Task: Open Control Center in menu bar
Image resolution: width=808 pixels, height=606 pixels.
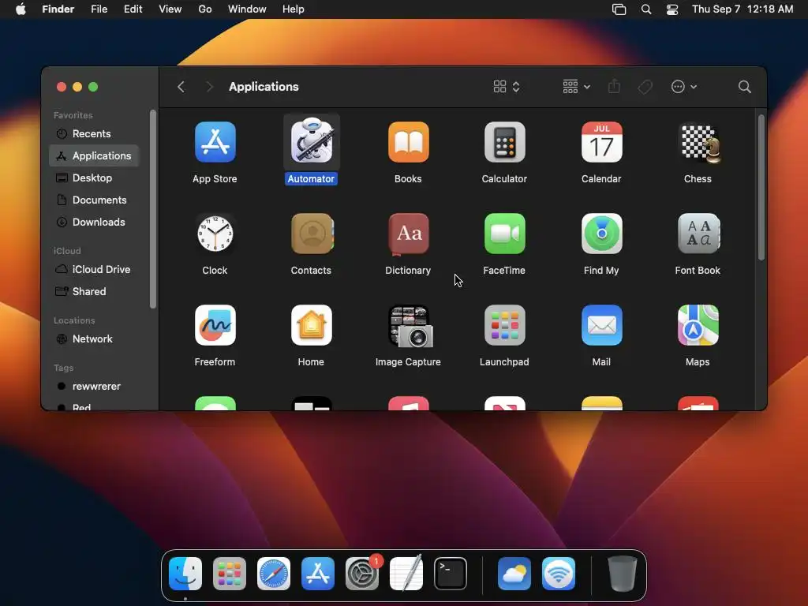Action: pos(672,9)
